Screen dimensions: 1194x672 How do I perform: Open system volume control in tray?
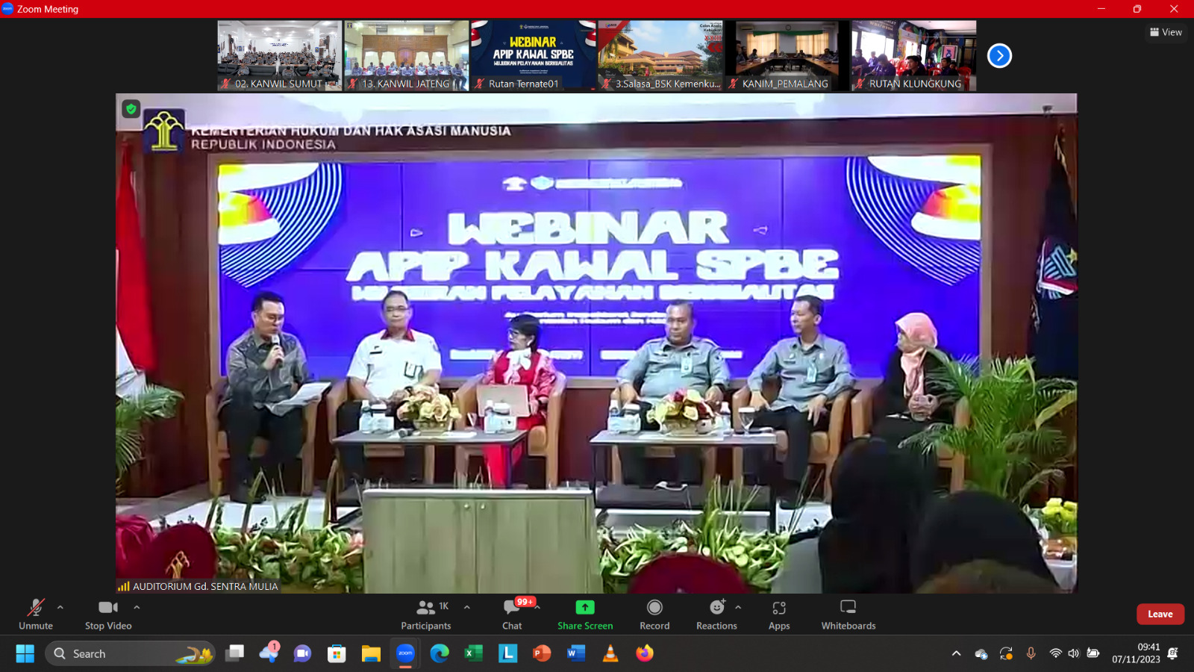(1074, 653)
